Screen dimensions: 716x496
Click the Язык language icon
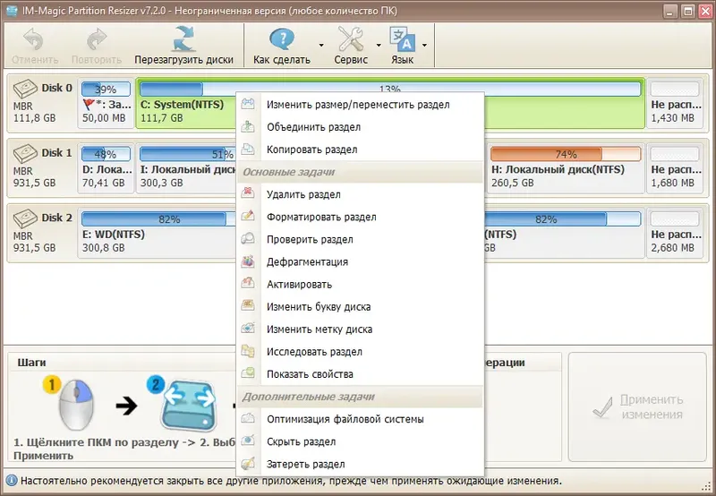tap(402, 39)
